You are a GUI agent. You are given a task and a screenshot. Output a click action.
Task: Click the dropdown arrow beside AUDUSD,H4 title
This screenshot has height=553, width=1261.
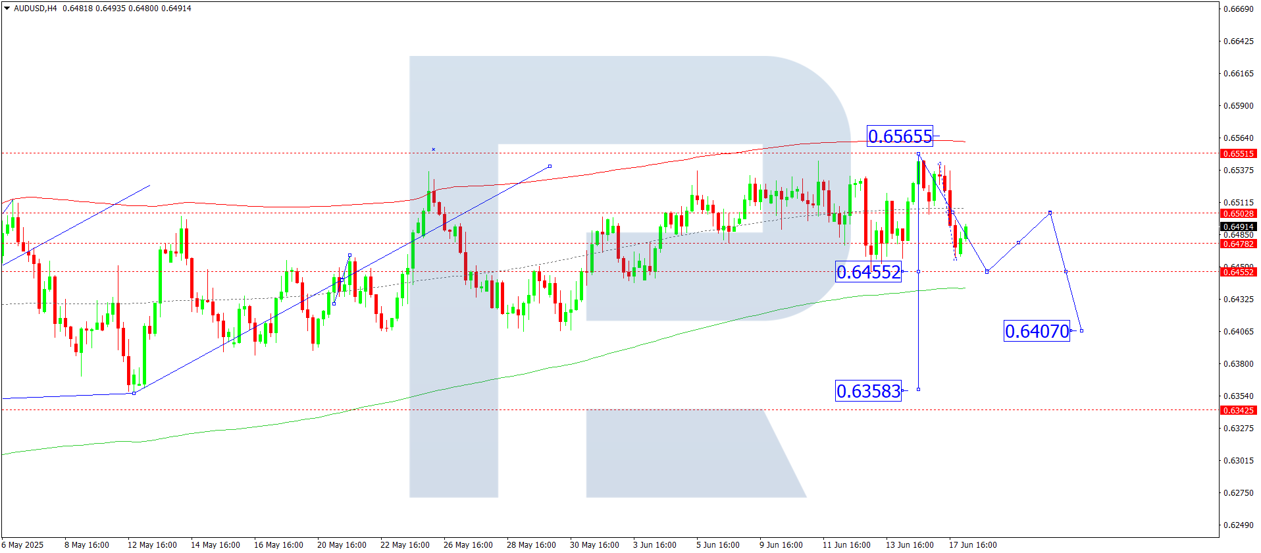tap(7, 9)
